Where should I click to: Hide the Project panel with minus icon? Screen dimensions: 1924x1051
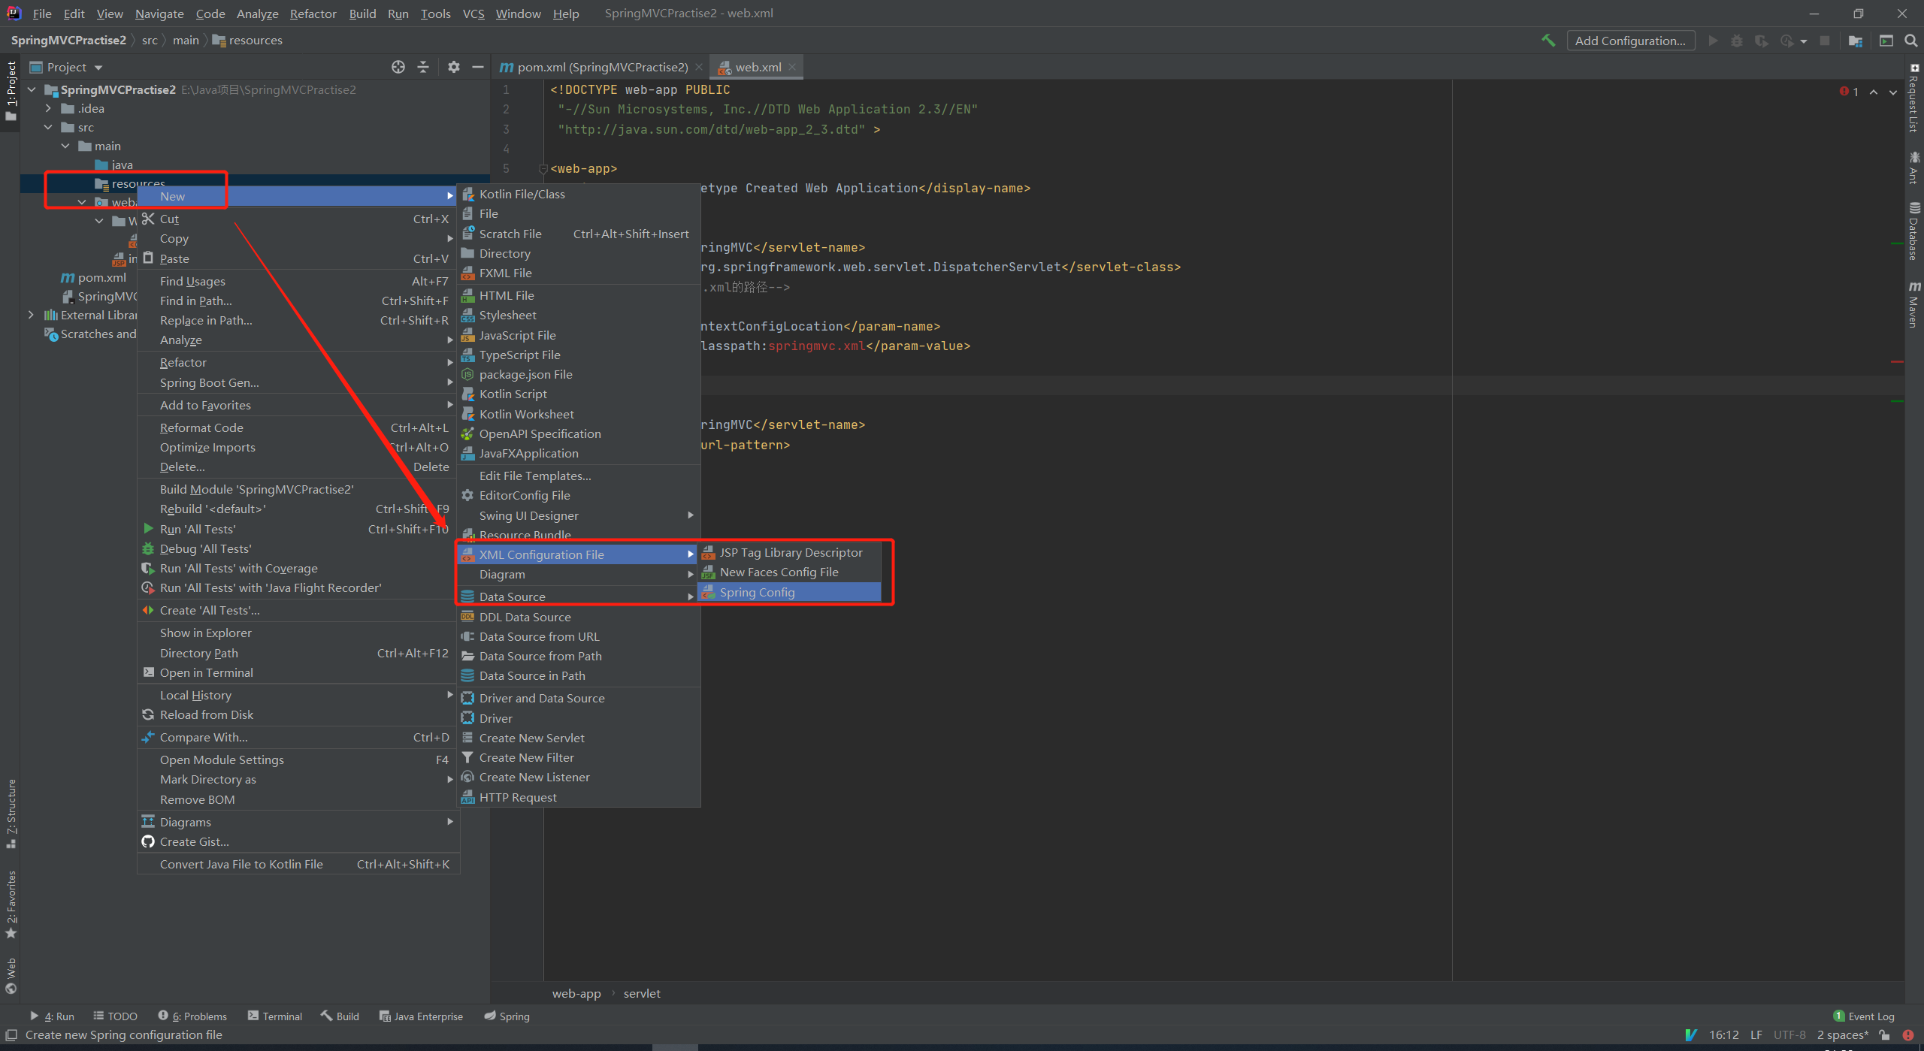click(x=477, y=67)
